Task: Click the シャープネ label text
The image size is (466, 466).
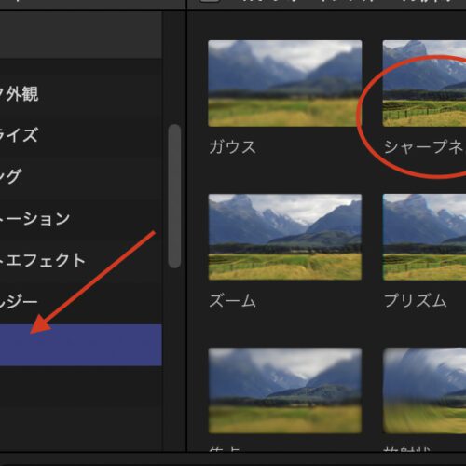Action: point(425,146)
